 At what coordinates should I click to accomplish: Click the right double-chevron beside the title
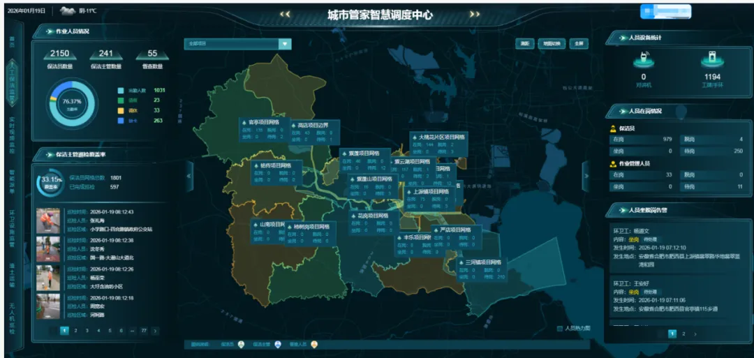pyautogui.click(x=475, y=14)
